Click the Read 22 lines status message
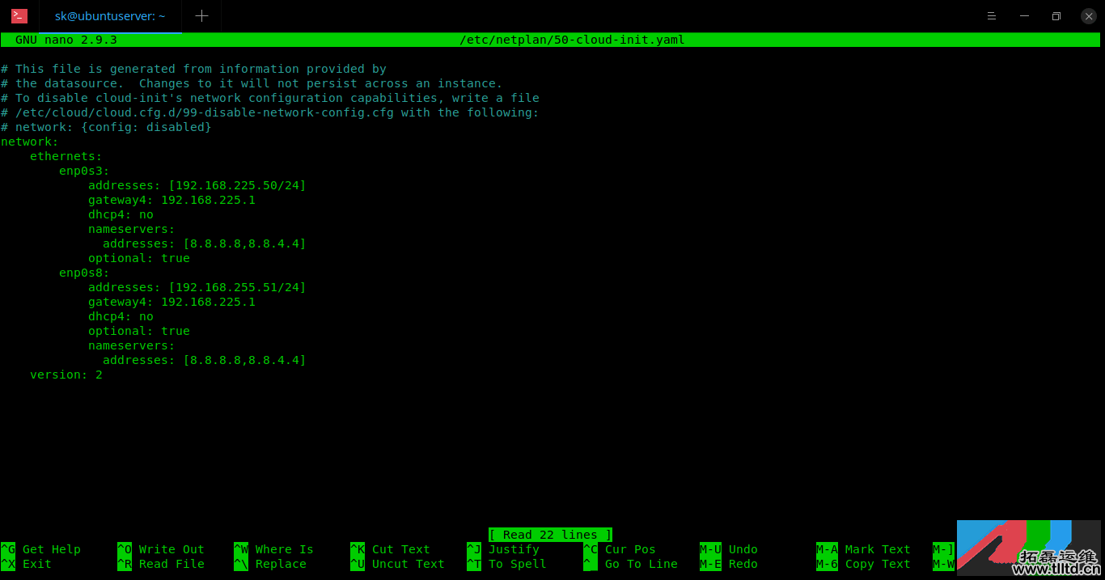 click(550, 535)
